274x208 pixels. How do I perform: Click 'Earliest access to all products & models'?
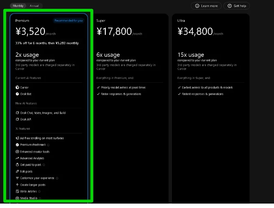point(207,87)
